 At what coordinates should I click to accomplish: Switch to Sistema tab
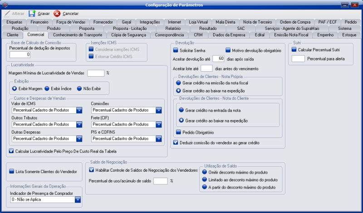pyautogui.click(x=344, y=29)
